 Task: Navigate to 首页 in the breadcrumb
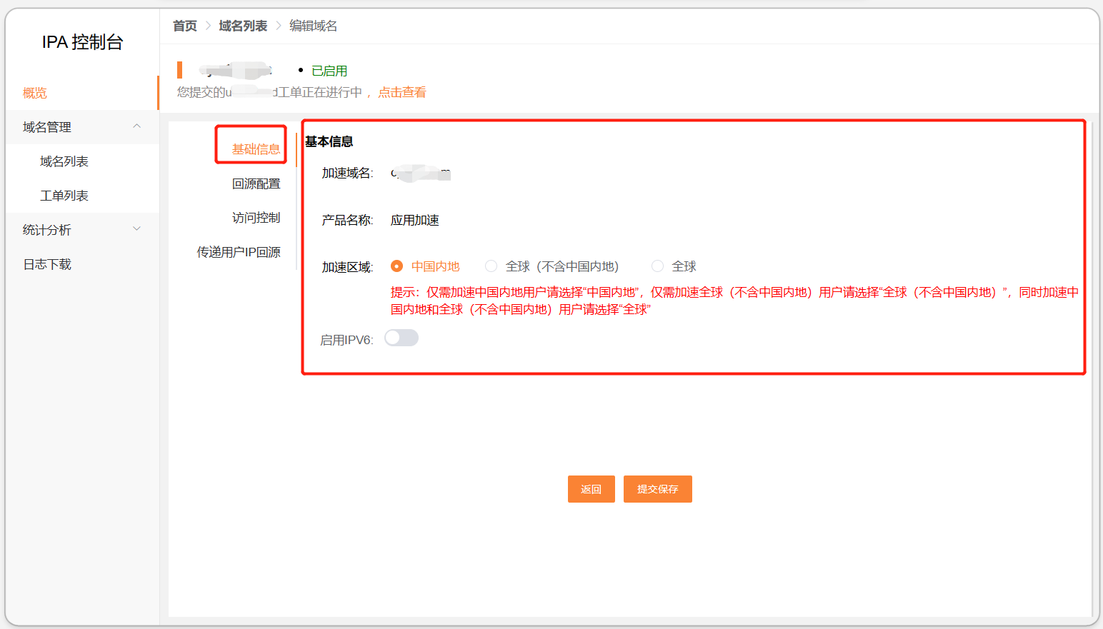(x=185, y=26)
